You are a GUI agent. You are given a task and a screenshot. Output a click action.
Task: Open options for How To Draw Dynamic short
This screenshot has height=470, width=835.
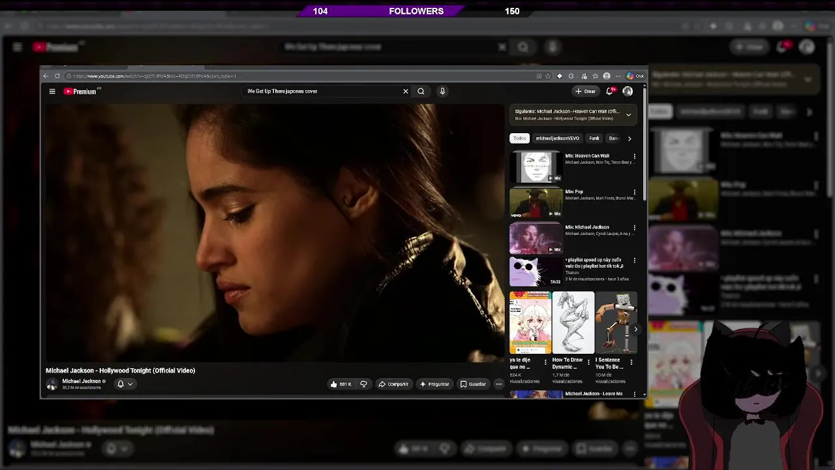click(x=588, y=362)
